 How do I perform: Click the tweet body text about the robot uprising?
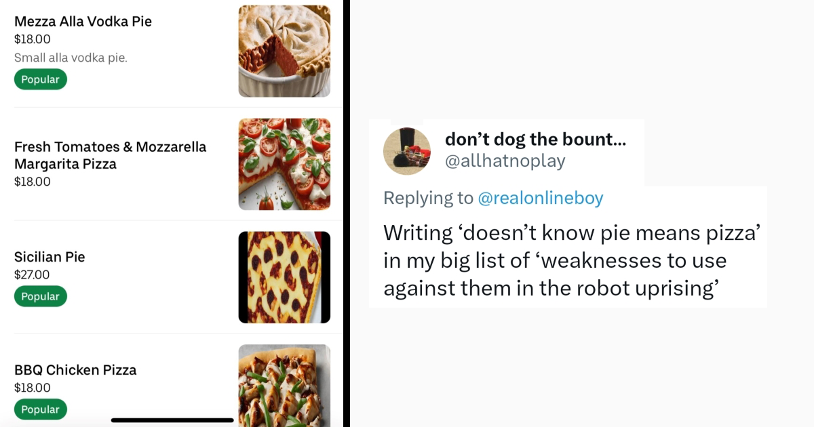click(572, 260)
